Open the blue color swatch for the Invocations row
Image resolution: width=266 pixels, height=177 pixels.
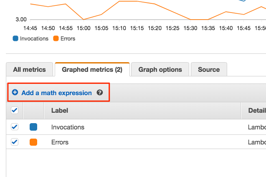pos(33,127)
